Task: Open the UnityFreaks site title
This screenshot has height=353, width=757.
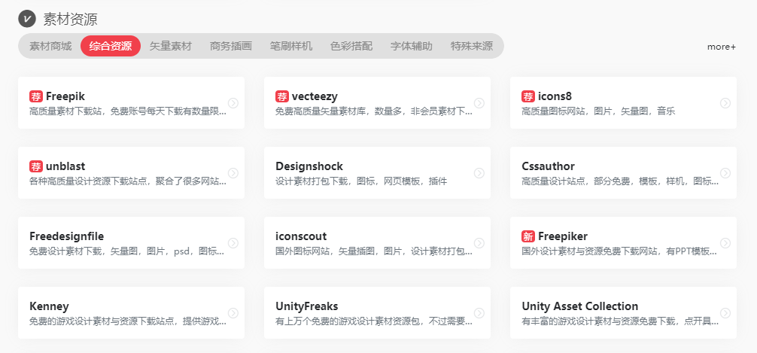Action: pos(306,306)
